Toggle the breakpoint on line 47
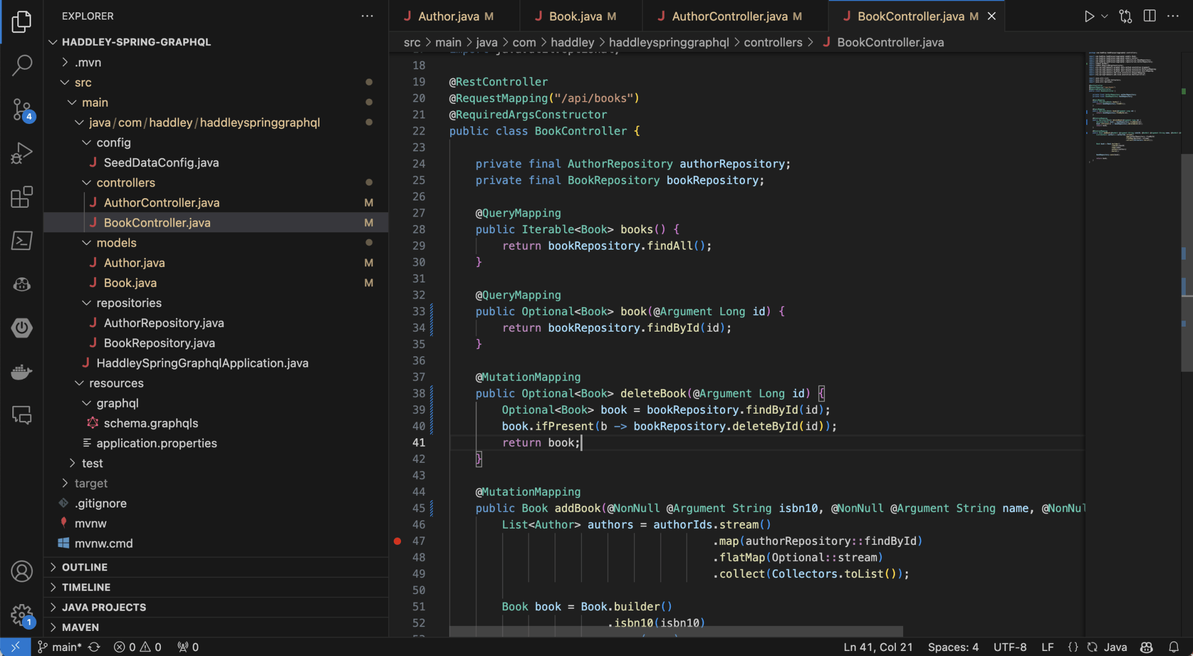The image size is (1193, 656). point(397,541)
